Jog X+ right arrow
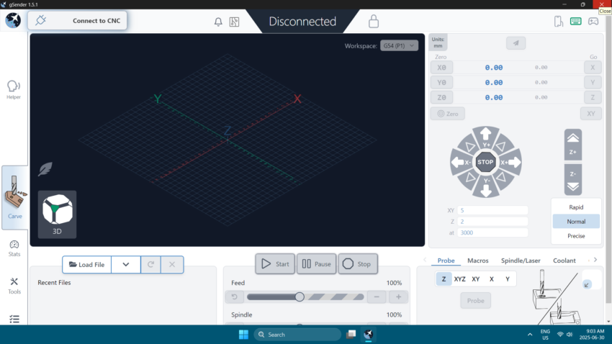The width and height of the screenshot is (612, 344). pos(511,162)
